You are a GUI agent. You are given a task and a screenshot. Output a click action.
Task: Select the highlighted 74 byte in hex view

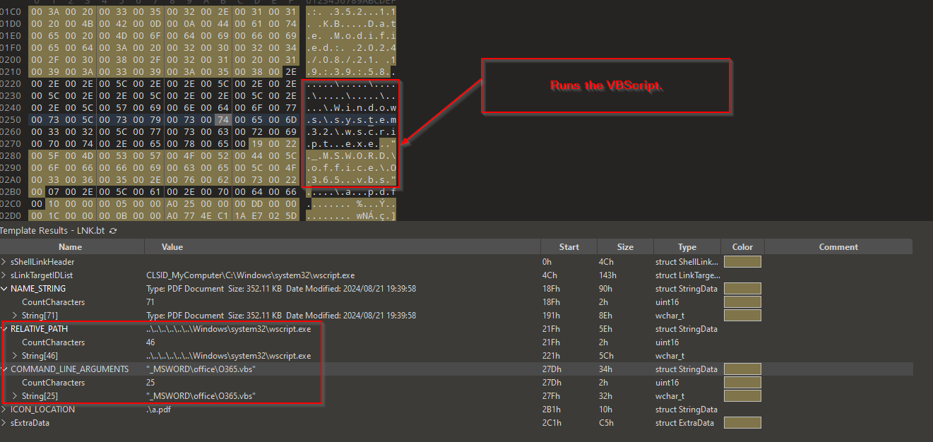222,120
